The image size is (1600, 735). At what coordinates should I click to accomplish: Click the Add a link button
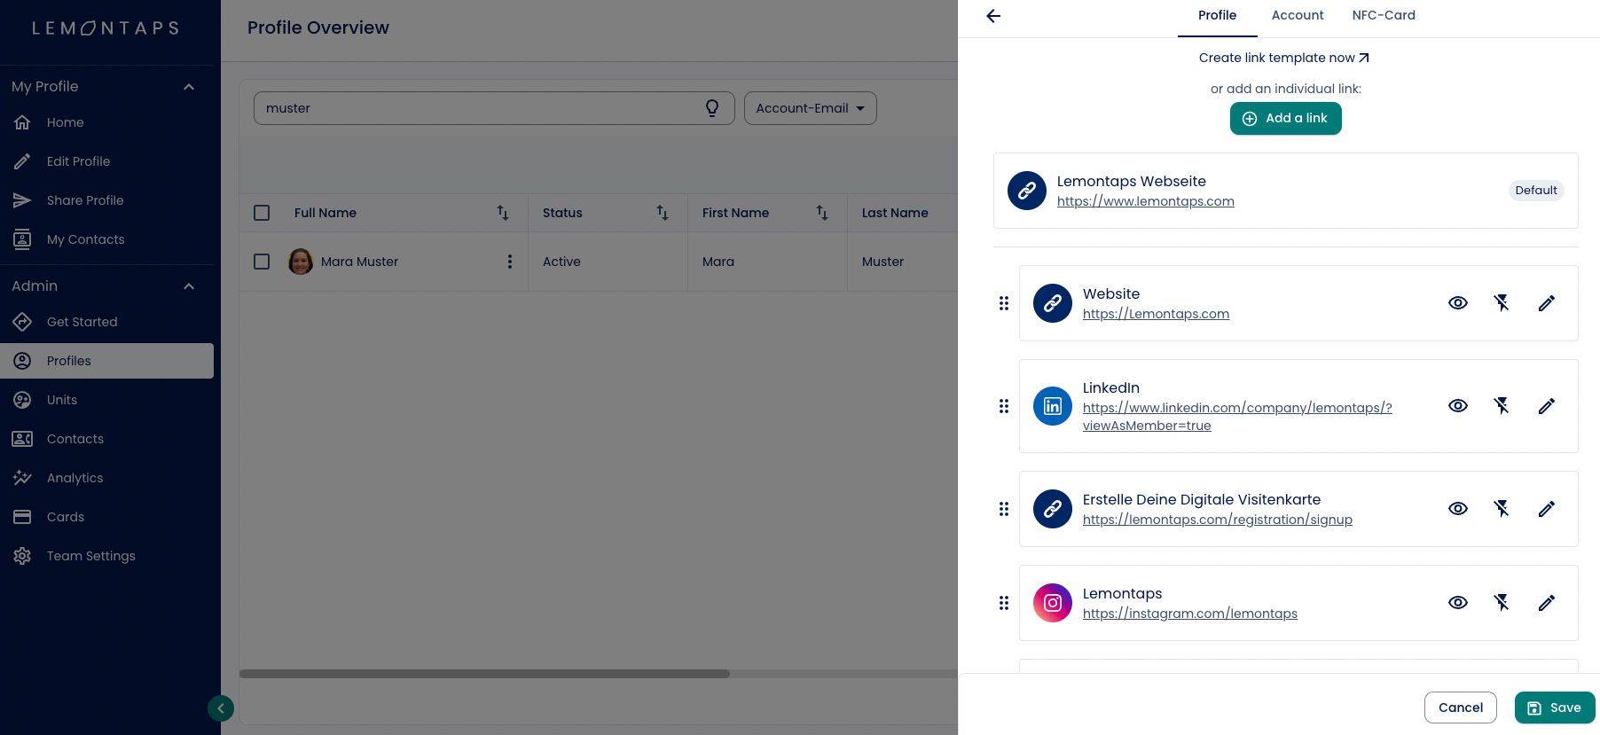tap(1286, 119)
